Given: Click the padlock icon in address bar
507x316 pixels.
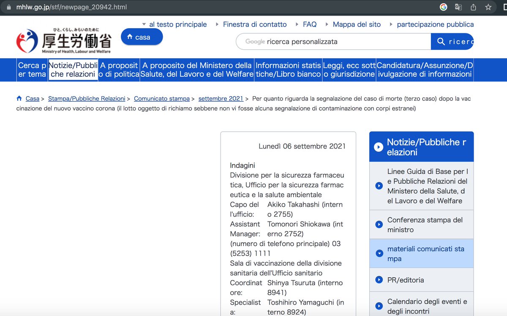Looking at the screenshot, I should (9, 7).
